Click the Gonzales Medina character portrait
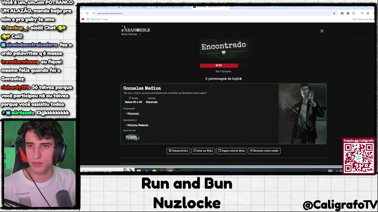 tap(302, 114)
